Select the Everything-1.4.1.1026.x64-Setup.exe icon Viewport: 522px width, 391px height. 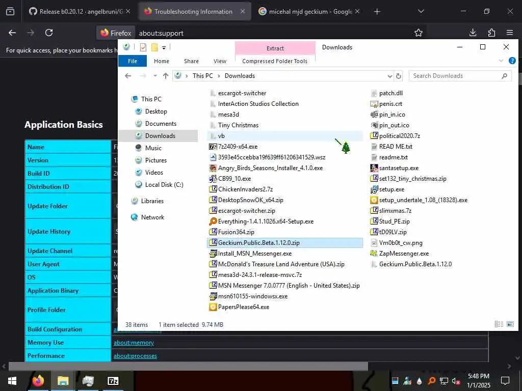[x=213, y=221]
